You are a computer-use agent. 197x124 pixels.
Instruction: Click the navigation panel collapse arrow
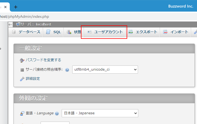click(x=11, y=25)
